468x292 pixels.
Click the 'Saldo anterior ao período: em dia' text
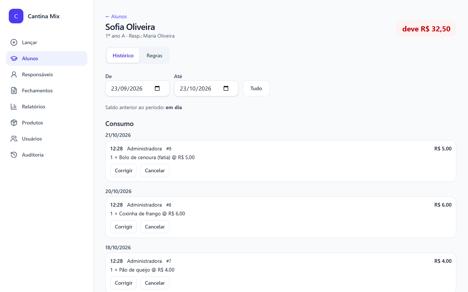tap(143, 108)
